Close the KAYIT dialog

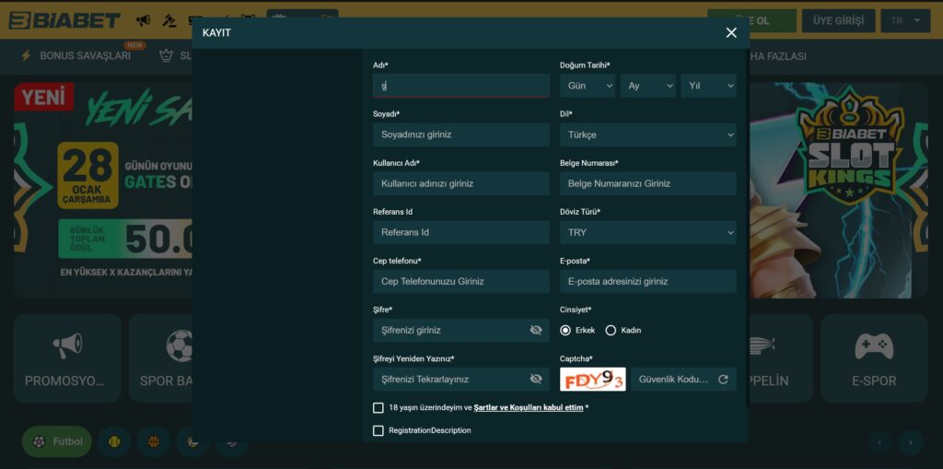(731, 33)
